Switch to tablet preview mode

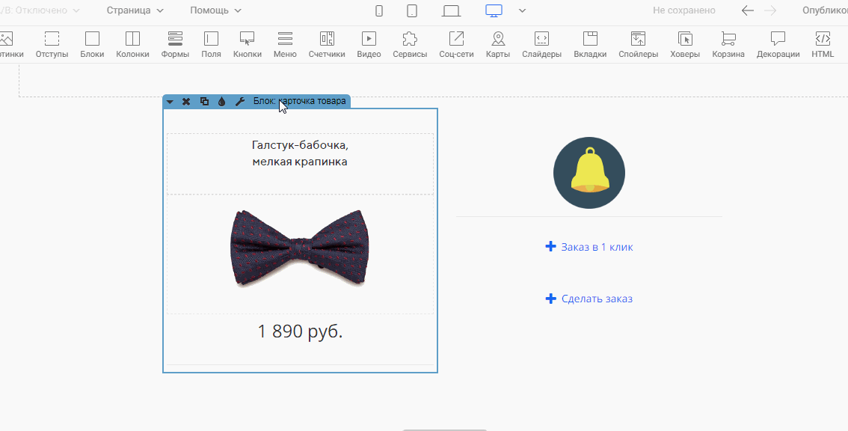point(412,10)
